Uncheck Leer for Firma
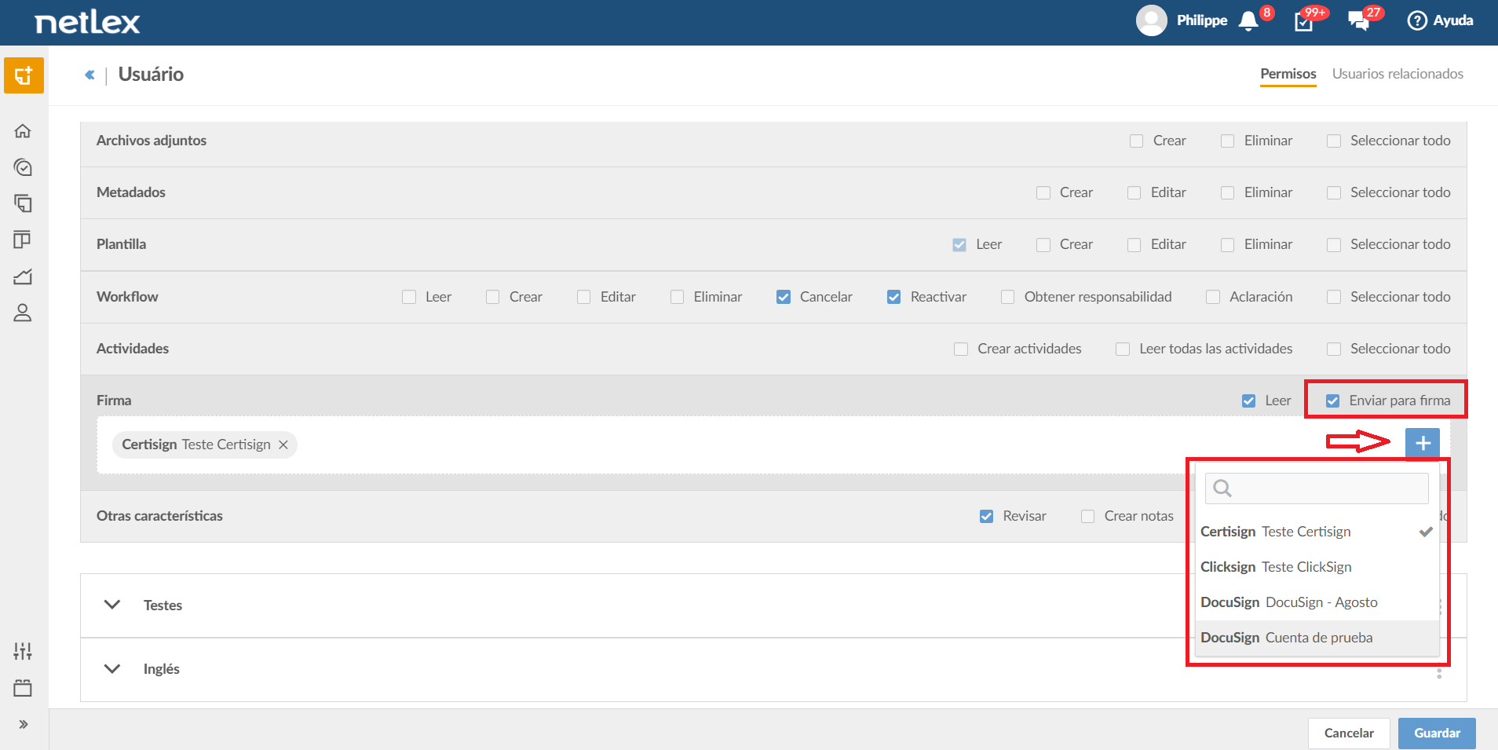1498x750 pixels. 1248,401
